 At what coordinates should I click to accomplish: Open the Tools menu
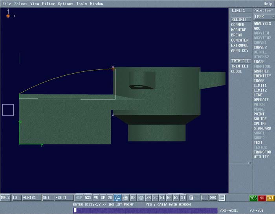tap(82, 4)
